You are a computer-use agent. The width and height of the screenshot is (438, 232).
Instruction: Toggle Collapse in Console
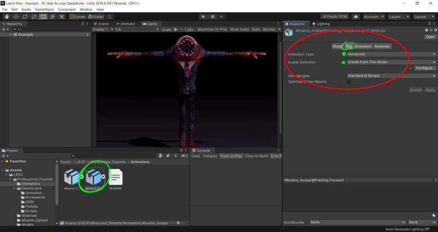210,156
